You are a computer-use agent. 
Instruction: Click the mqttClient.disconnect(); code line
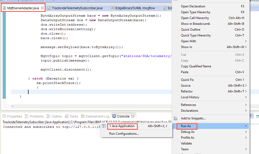pyautogui.click(x=66, y=69)
